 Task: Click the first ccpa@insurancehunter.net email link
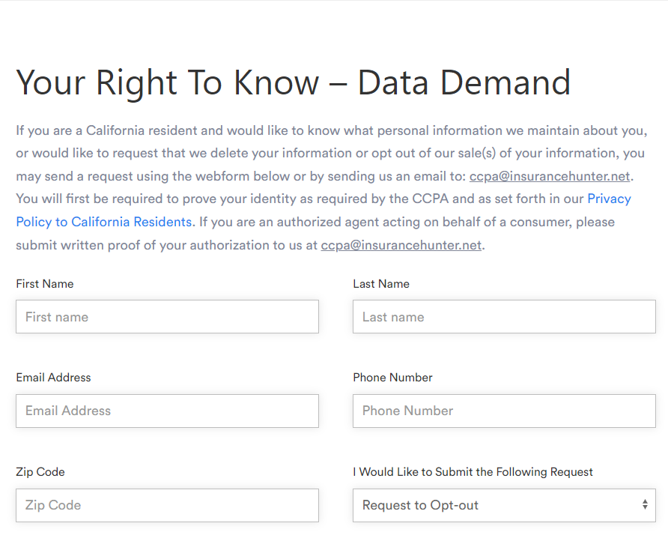coord(550,177)
